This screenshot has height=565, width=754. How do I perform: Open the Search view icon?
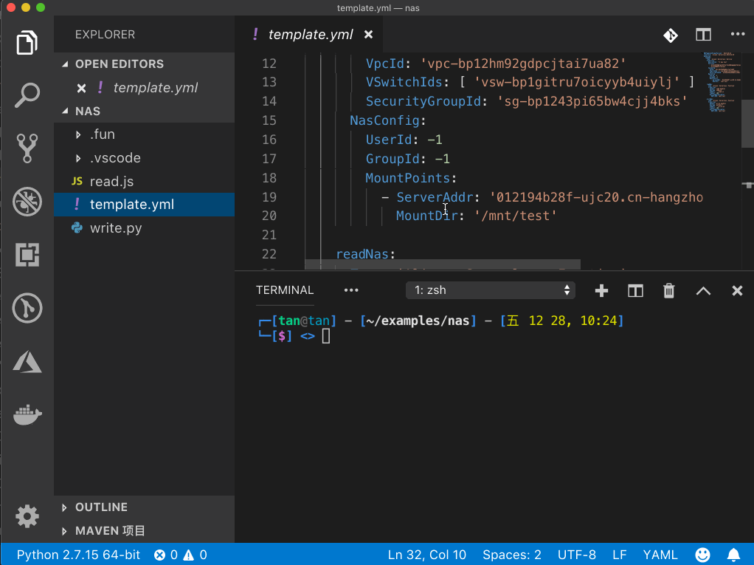(27, 95)
